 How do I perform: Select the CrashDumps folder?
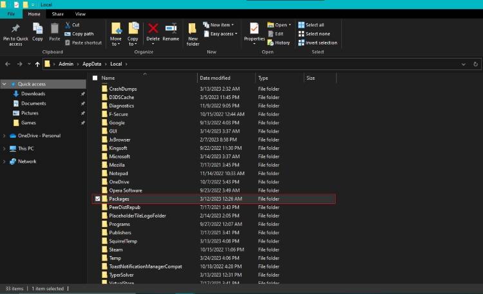[x=122, y=89]
